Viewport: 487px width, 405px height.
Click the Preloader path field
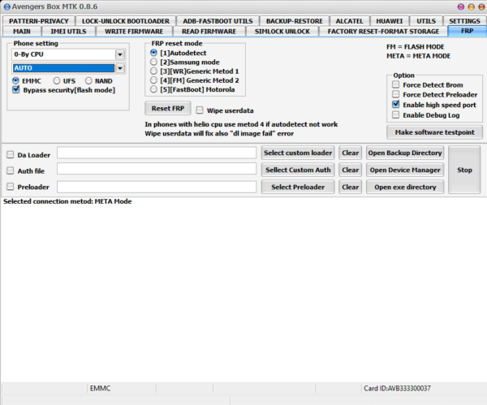(x=157, y=187)
